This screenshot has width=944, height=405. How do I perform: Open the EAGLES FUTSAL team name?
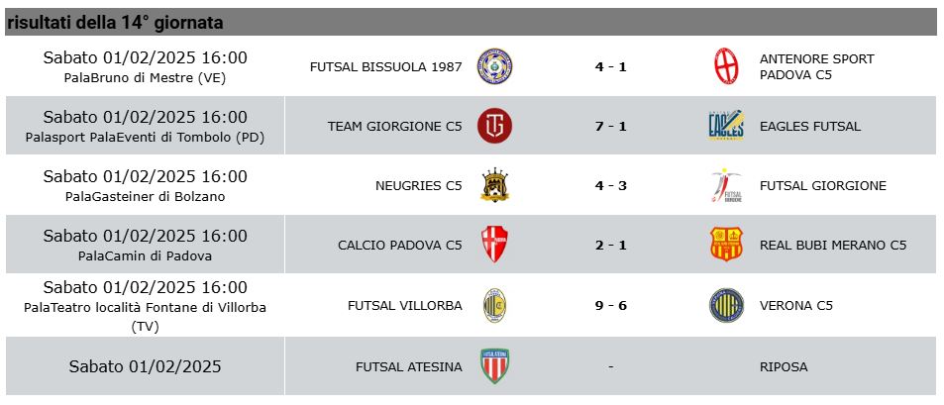[809, 127]
